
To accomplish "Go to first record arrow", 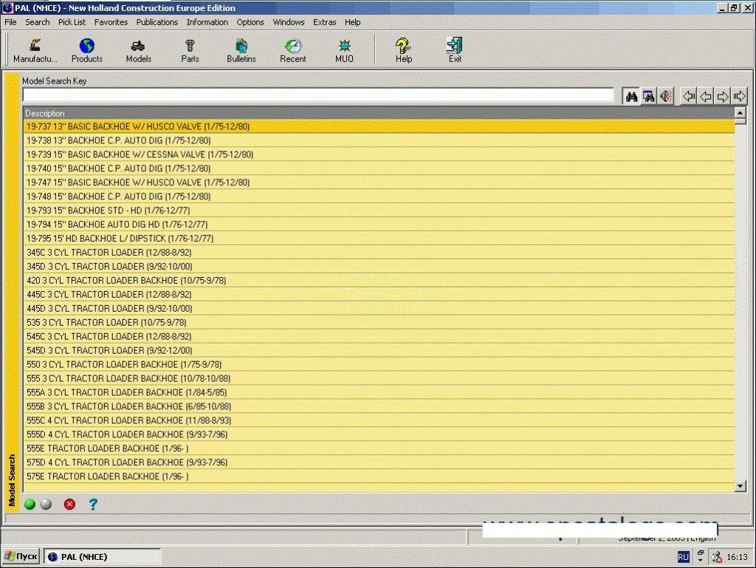I will tap(689, 97).
